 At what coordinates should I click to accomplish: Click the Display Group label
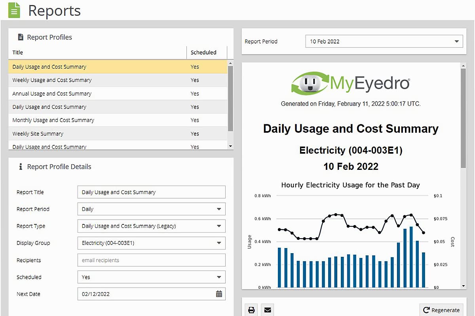coord(33,243)
